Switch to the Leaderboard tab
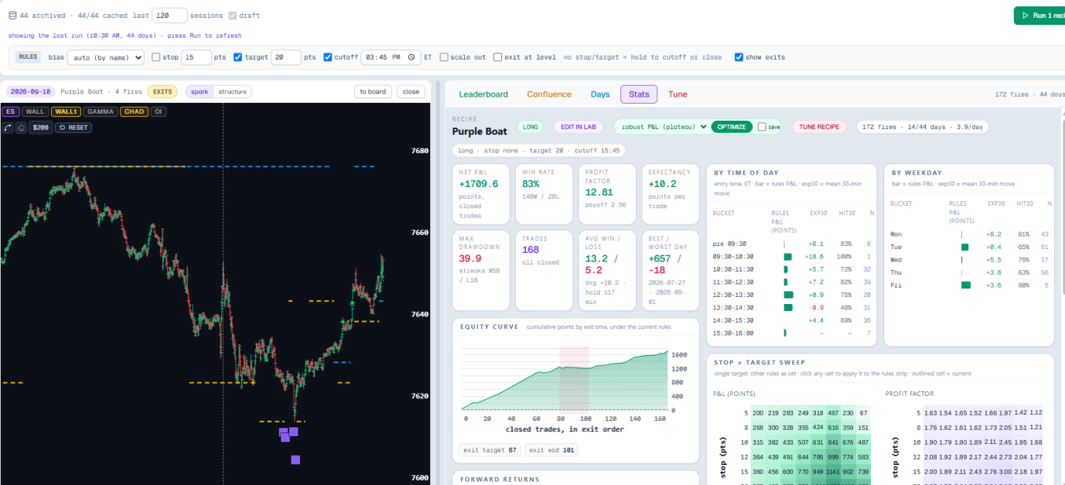Image resolution: width=1065 pixels, height=485 pixels. pos(483,94)
